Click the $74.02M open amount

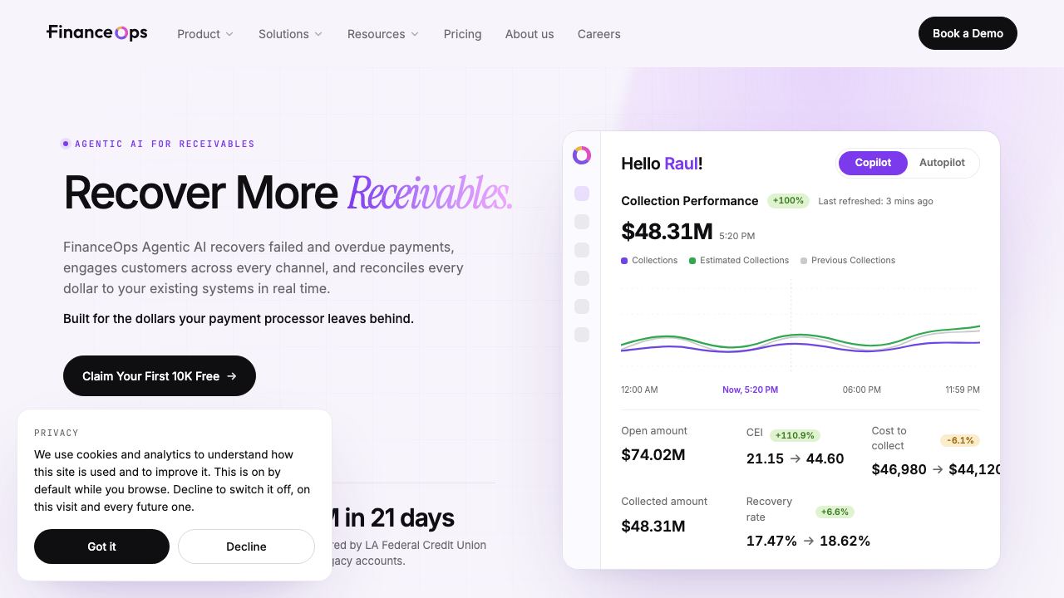coord(653,455)
